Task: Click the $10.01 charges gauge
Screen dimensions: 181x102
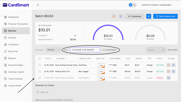Action: click(108, 33)
